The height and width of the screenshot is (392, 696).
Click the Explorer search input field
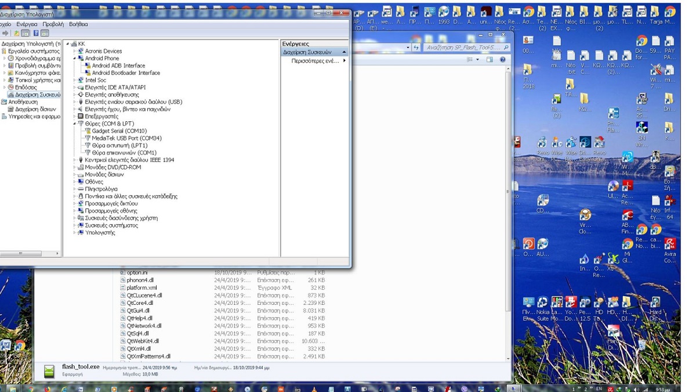463,48
